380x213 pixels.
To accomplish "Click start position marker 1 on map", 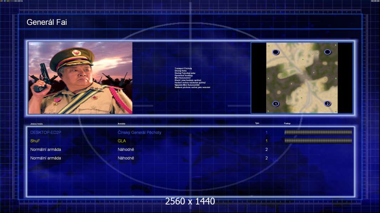I will coord(276,104).
